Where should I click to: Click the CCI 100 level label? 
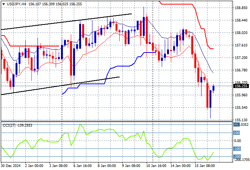236,133
